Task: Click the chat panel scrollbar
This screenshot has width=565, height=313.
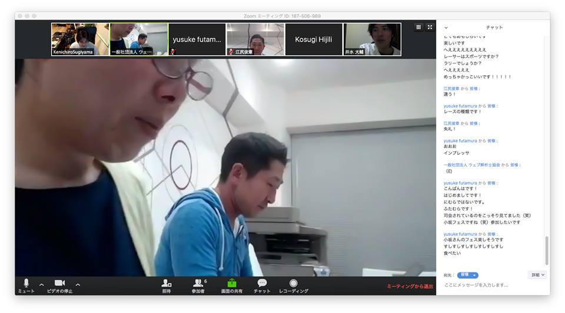Action: click(547, 251)
